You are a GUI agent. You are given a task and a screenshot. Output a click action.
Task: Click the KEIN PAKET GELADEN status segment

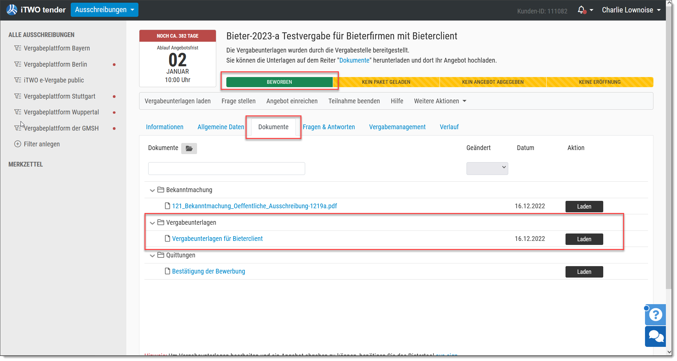click(386, 82)
